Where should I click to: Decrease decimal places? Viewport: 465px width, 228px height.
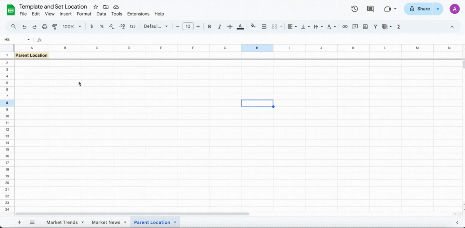[112, 27]
